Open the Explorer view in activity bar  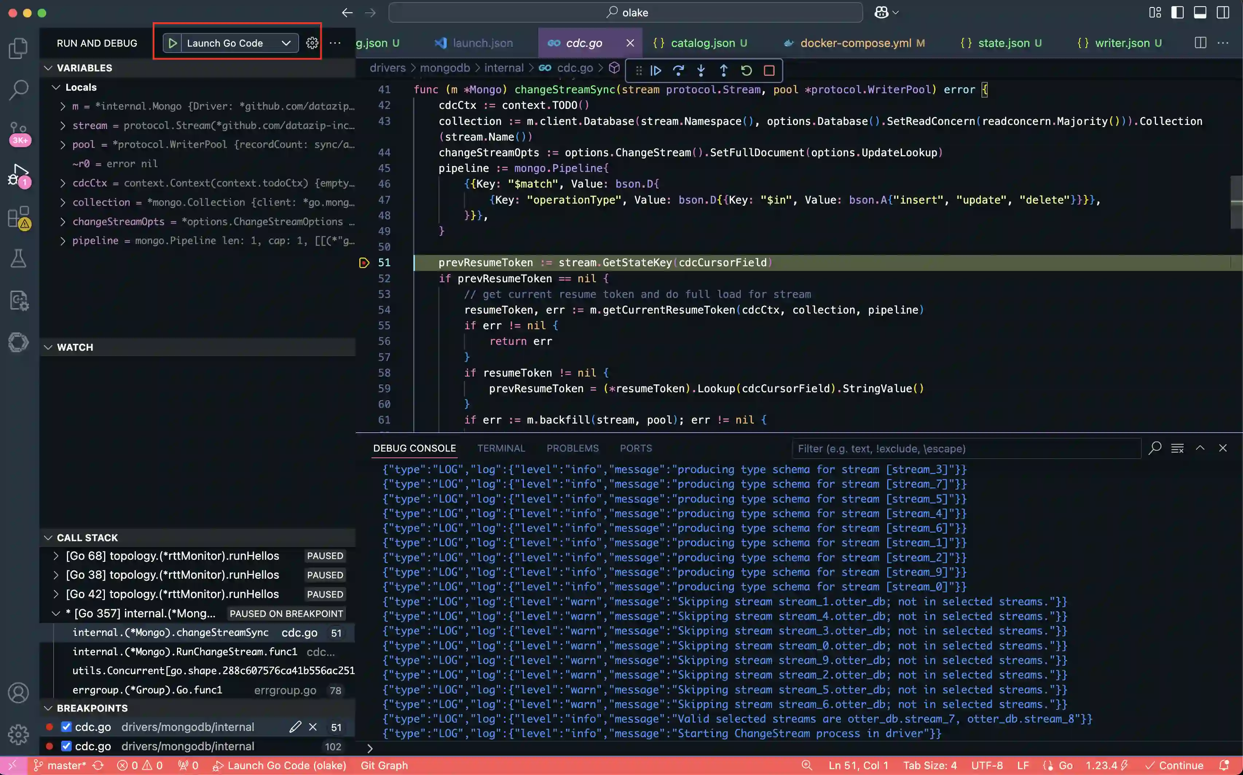pyautogui.click(x=19, y=49)
